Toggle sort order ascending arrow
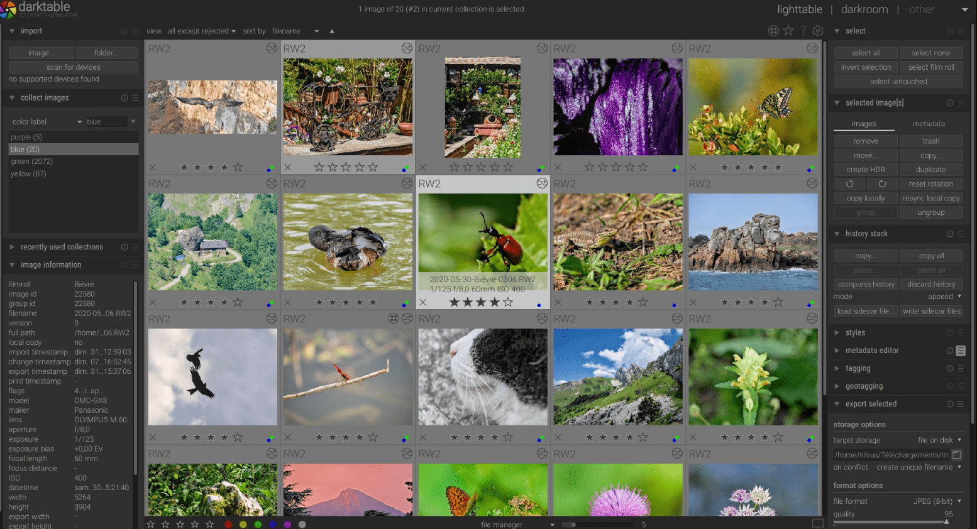Viewport: 977px width, 529px height. tap(332, 31)
